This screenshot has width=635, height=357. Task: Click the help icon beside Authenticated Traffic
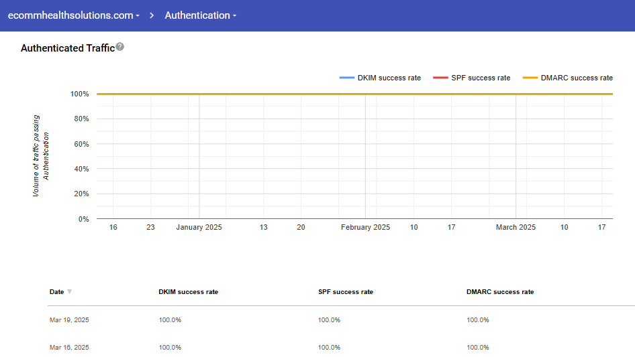click(x=120, y=47)
